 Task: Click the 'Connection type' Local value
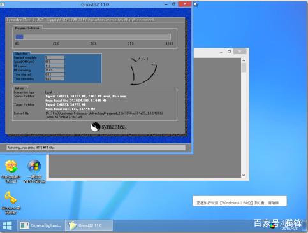coord(48,92)
